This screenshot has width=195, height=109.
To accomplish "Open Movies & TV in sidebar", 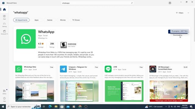I will [4, 32].
